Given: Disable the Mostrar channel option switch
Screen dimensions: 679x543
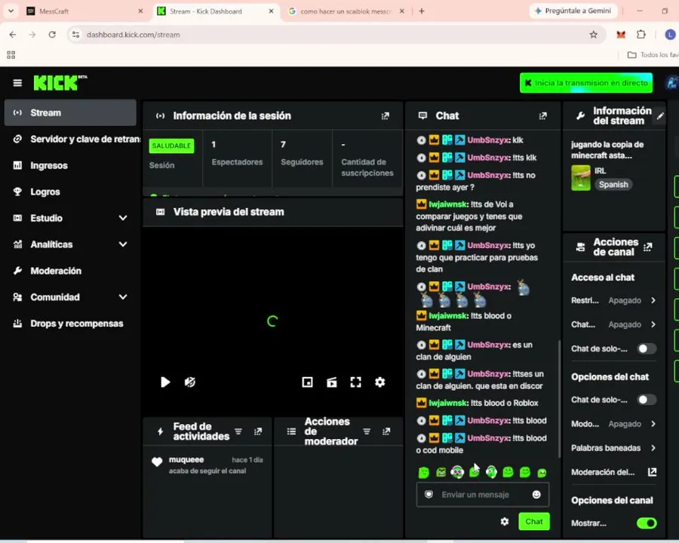Looking at the screenshot, I should tap(647, 523).
